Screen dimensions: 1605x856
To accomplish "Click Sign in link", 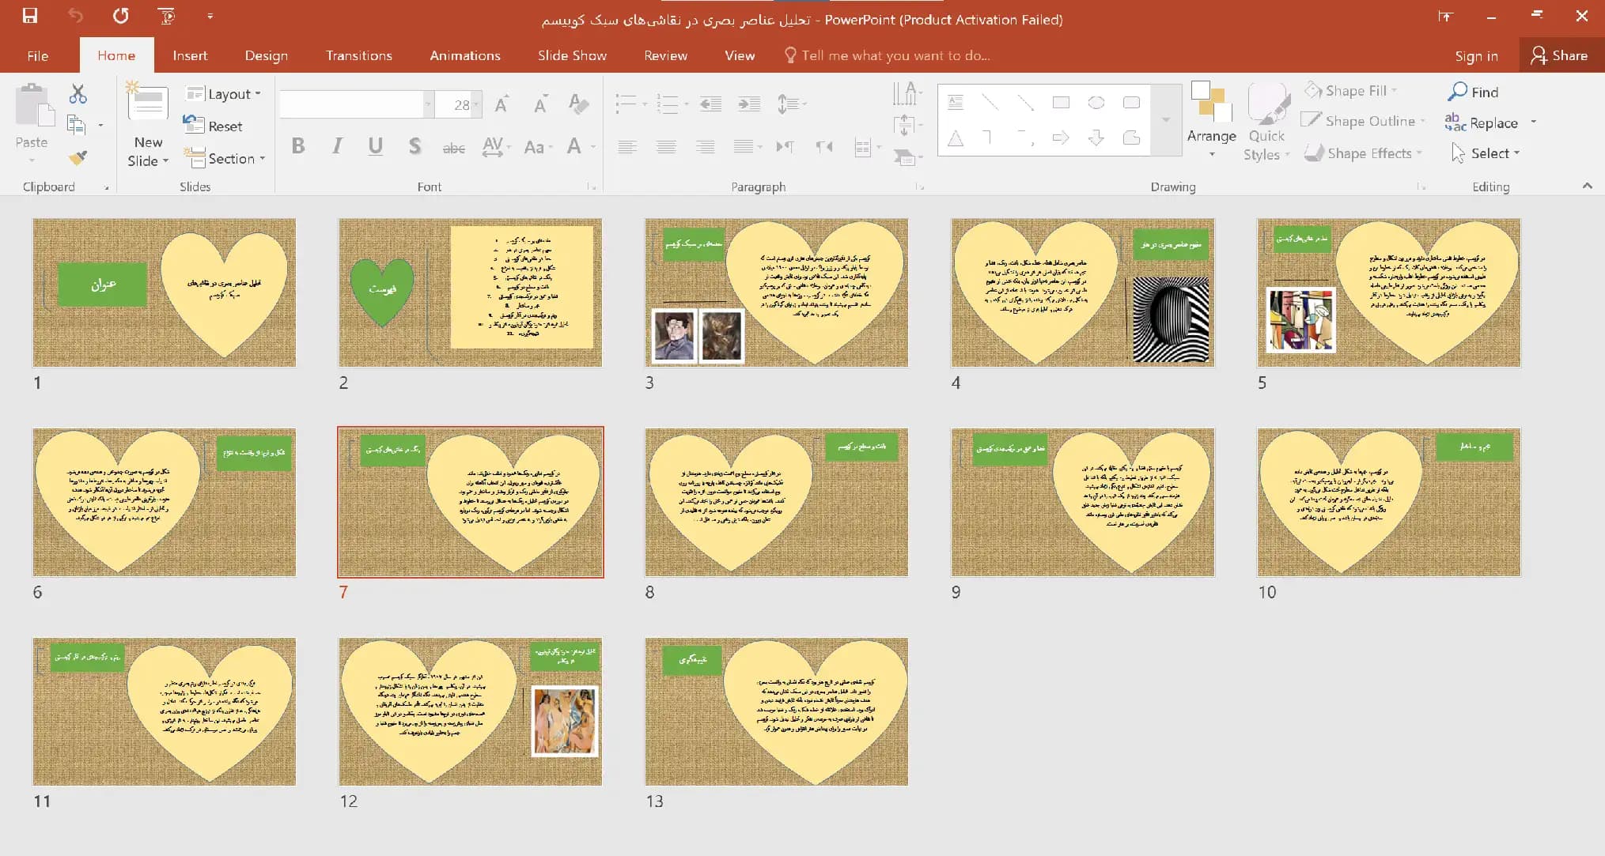I will (x=1476, y=56).
